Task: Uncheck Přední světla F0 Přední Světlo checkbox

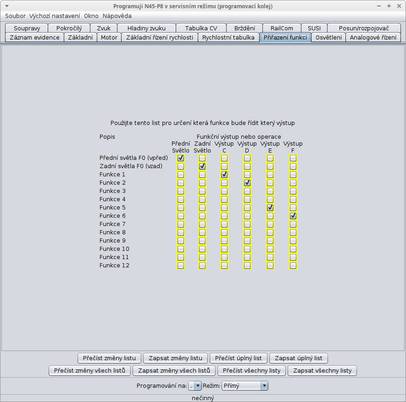Action: pyautogui.click(x=181, y=158)
